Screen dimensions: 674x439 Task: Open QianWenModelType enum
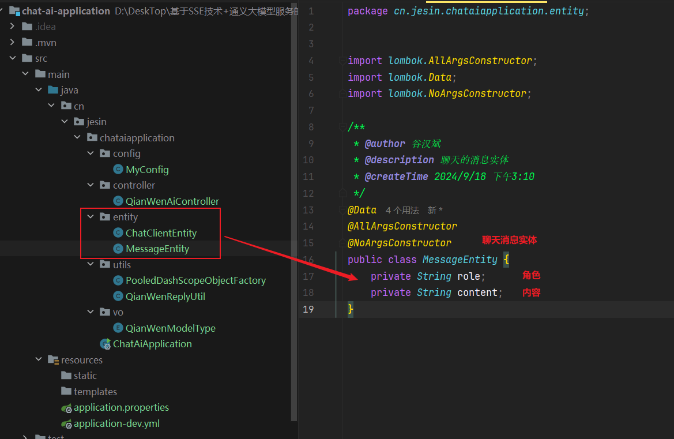pos(170,328)
